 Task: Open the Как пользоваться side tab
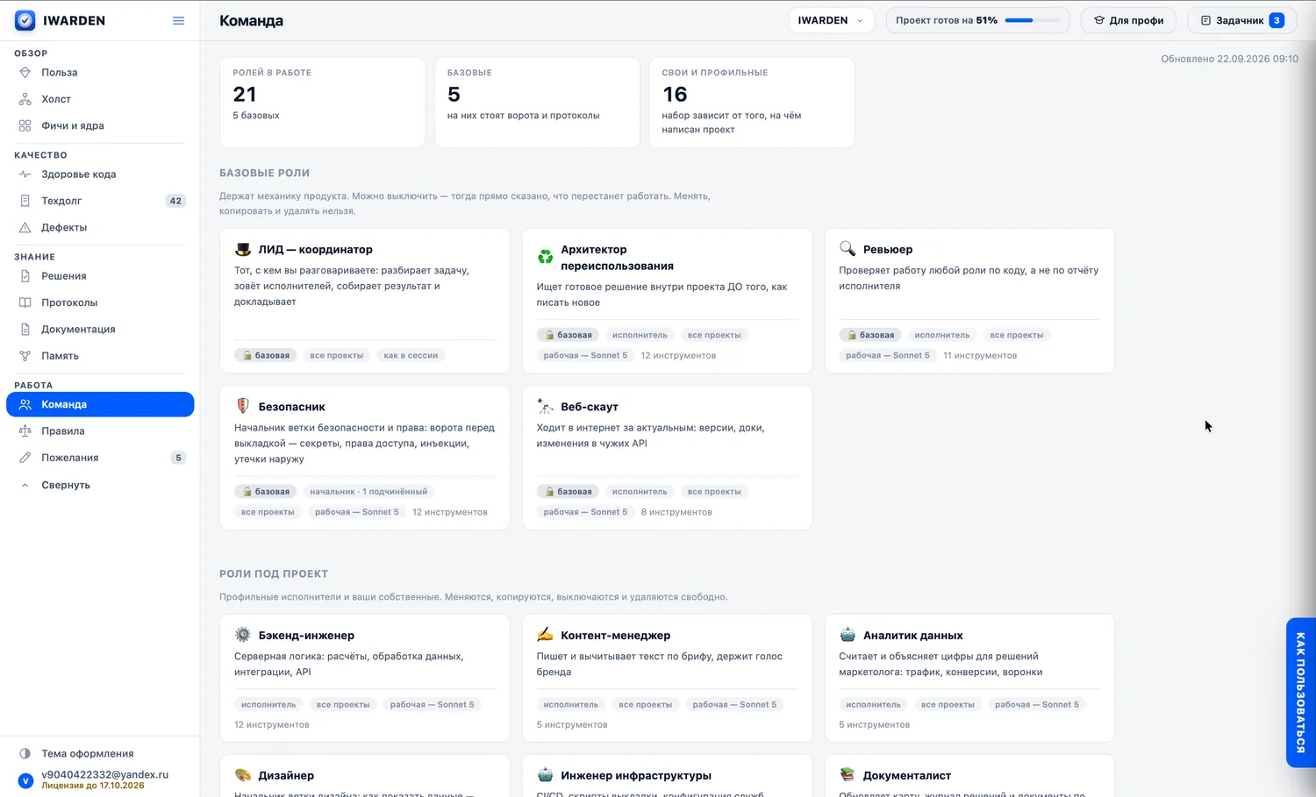pyautogui.click(x=1301, y=693)
